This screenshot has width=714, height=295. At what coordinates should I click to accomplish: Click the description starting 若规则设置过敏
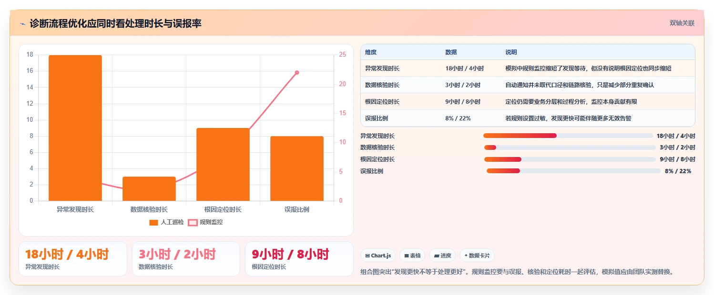[x=568, y=118]
